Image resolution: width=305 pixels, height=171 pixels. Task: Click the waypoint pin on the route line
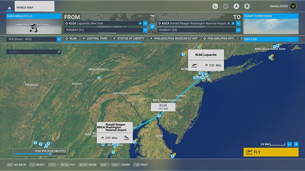click(159, 115)
